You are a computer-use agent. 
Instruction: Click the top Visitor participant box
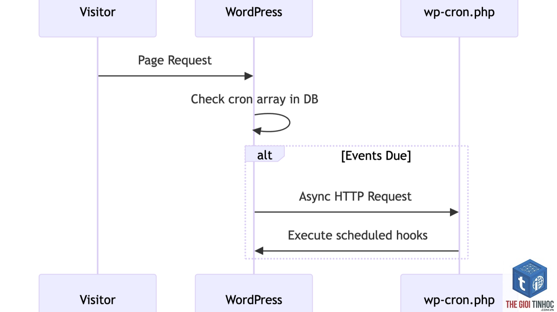click(97, 18)
